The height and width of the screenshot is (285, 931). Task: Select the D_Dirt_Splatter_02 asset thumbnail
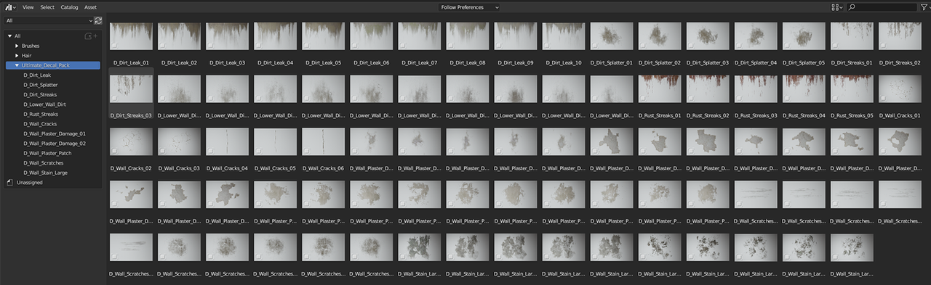(x=659, y=36)
